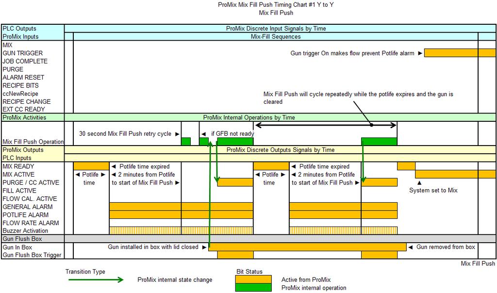Viewport: 497px width, 293px height.
Task: Select the 'Gun Flush Box Trigger' row label
Action: coord(32,255)
